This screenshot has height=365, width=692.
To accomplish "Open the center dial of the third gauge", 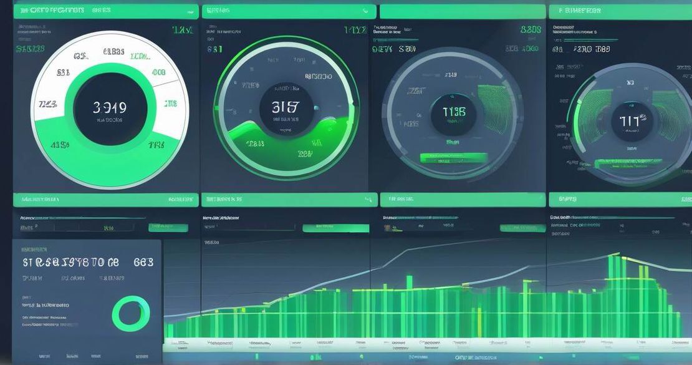I will click(454, 114).
